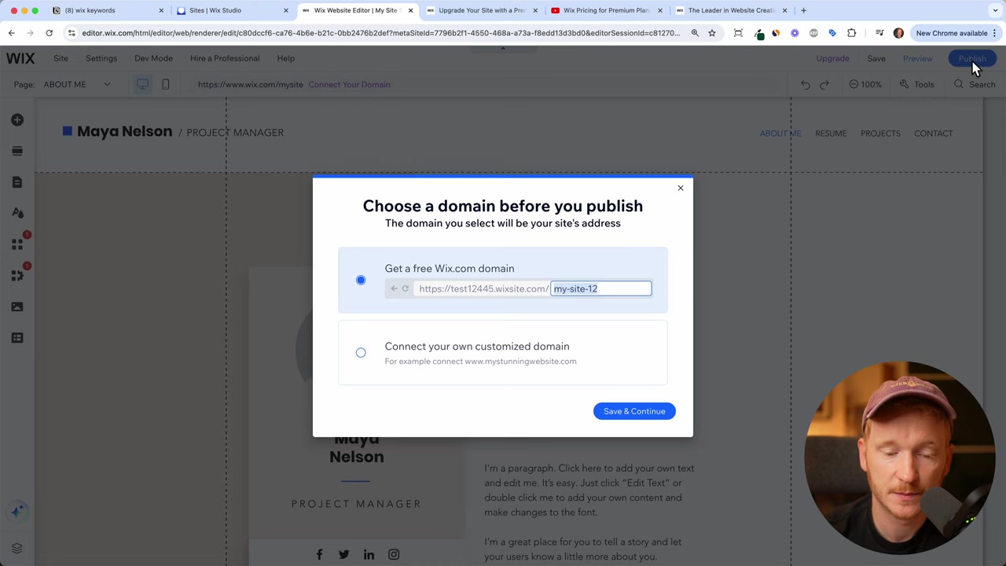Screen dimensions: 1006x566
Task: Click the Add Elements plus icon
Action: click(x=17, y=119)
